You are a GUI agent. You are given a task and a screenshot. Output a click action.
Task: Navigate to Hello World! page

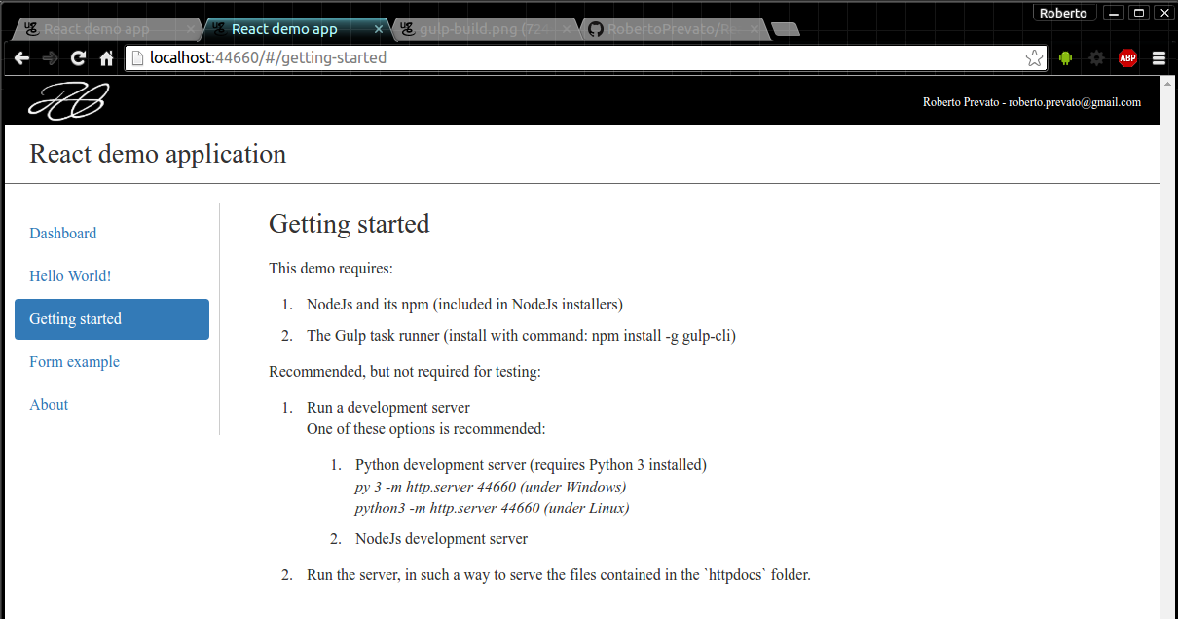[x=70, y=276]
